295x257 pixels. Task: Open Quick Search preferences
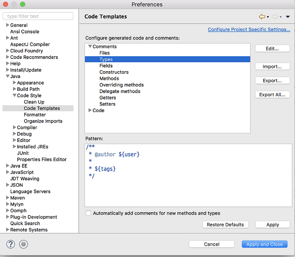25,223
